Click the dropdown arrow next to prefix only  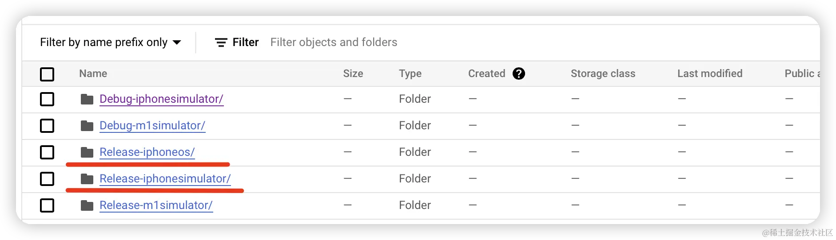[177, 43]
